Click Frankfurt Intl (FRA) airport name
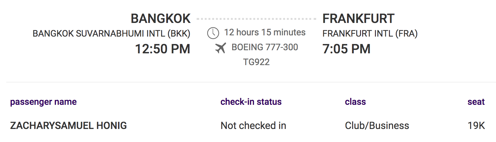Screen dimensions: 496x142 click(x=370, y=33)
